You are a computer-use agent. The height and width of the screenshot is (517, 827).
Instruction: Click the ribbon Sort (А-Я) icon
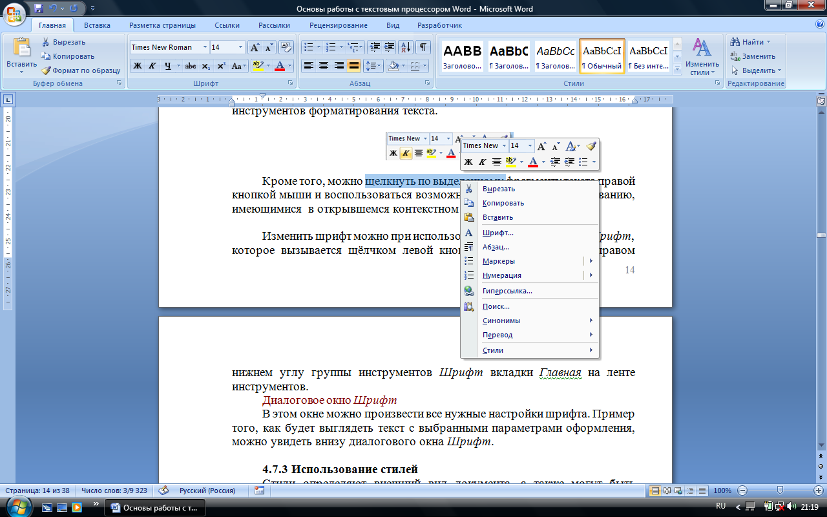pyautogui.click(x=406, y=47)
